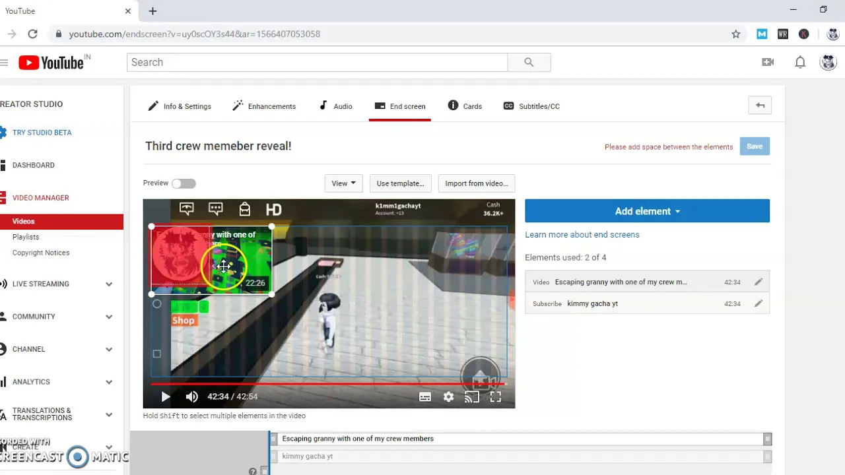Expand the Channel section

click(109, 349)
